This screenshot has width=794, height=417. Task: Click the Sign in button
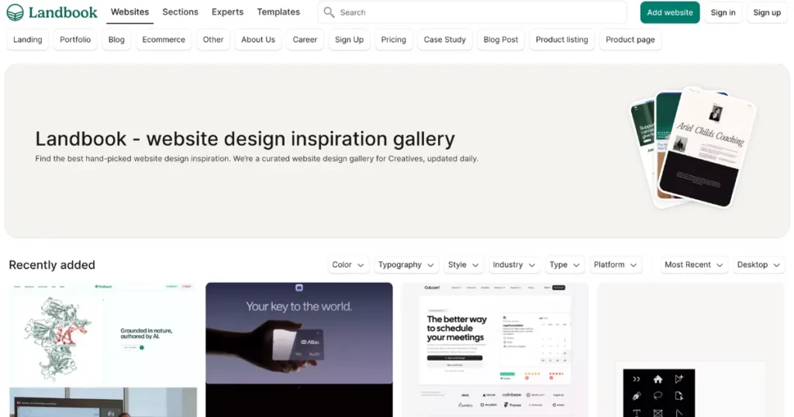[x=723, y=12]
